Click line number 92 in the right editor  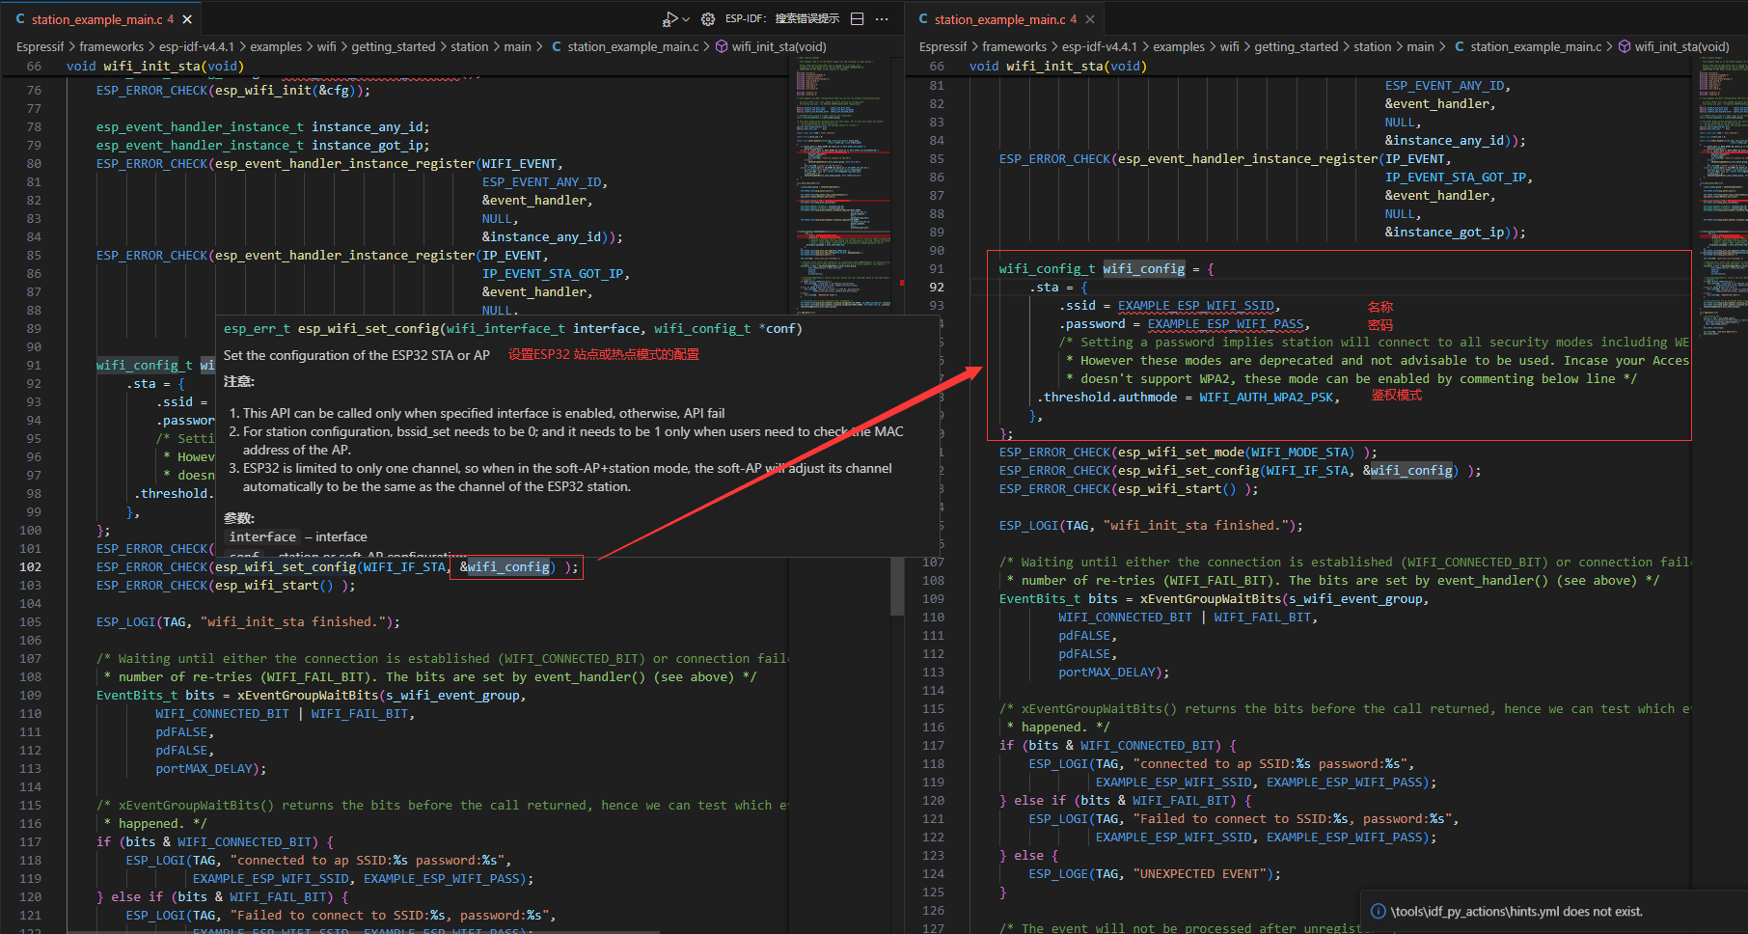936,288
